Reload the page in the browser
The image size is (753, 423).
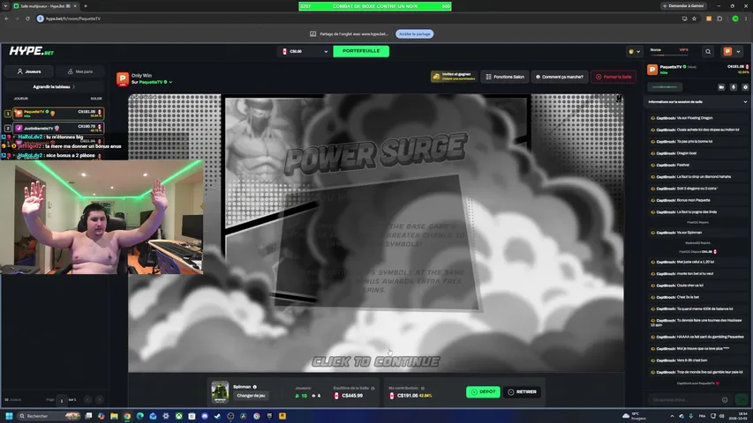[27, 19]
